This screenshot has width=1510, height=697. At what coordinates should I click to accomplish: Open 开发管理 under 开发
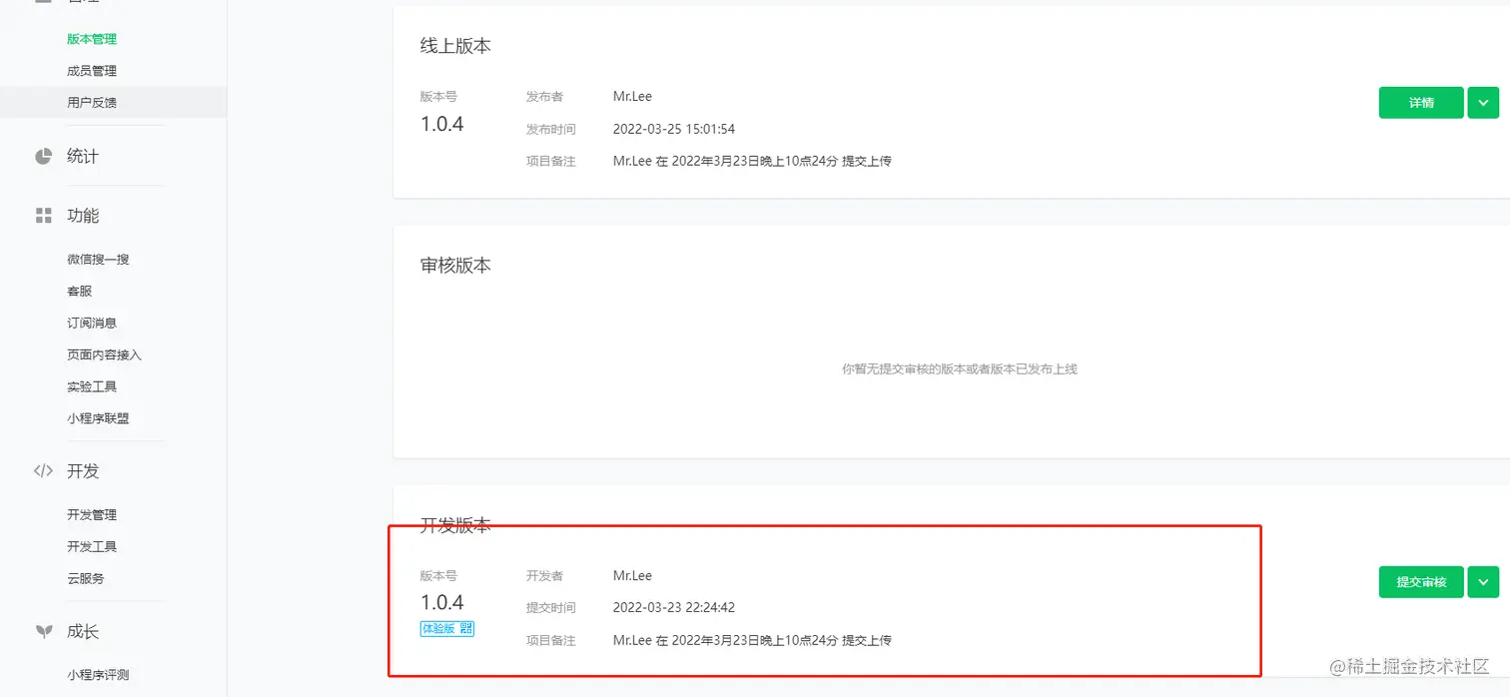(x=91, y=514)
